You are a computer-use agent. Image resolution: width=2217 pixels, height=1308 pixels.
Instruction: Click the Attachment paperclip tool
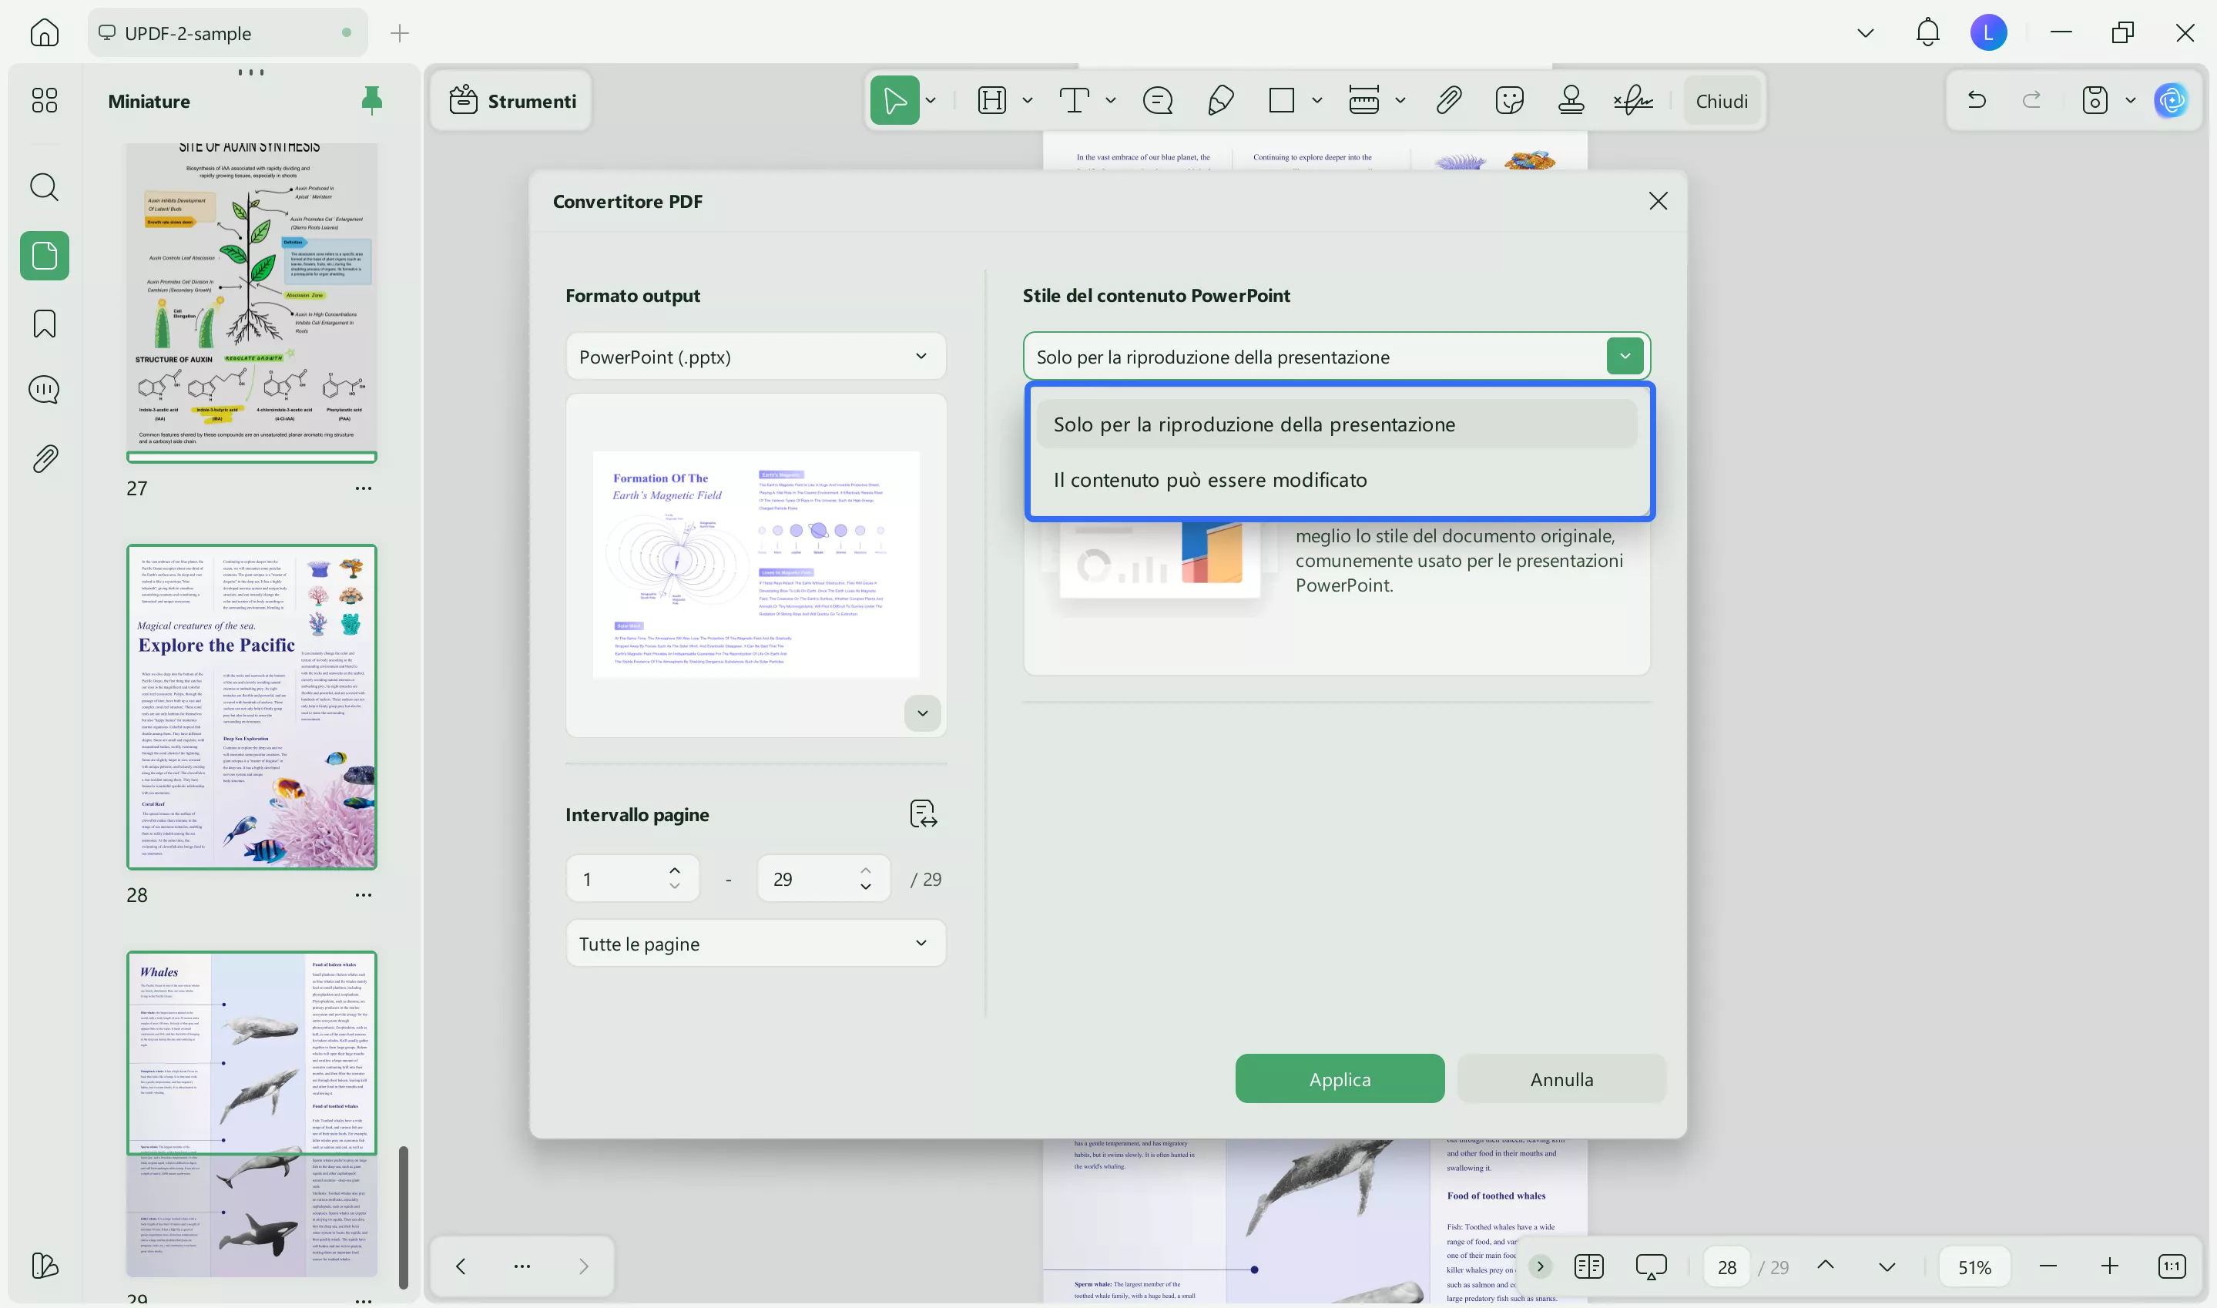click(1449, 99)
